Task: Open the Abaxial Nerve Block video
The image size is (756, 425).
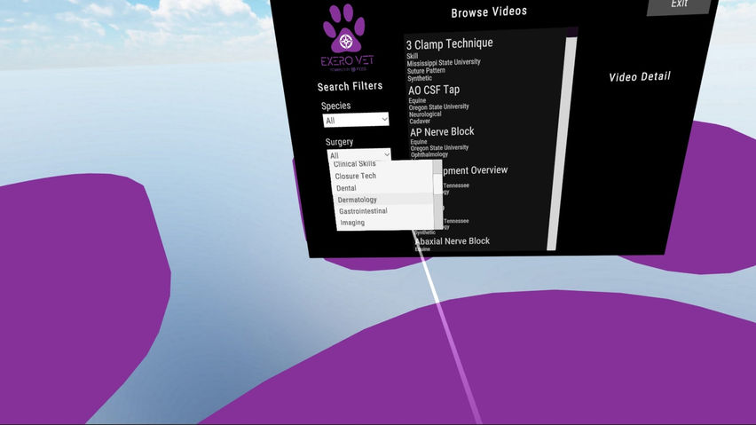Action: 453,241
